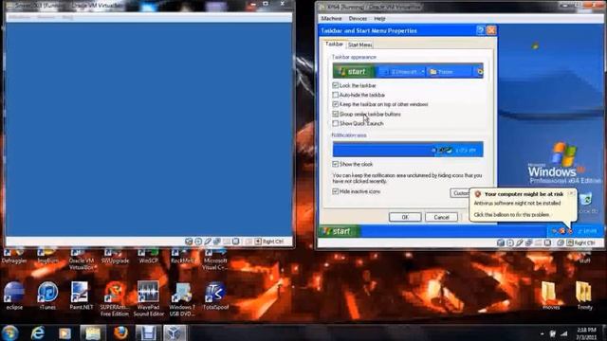Select the TotalSpoof desktop shortcut
The image size is (607, 341).
(215, 296)
